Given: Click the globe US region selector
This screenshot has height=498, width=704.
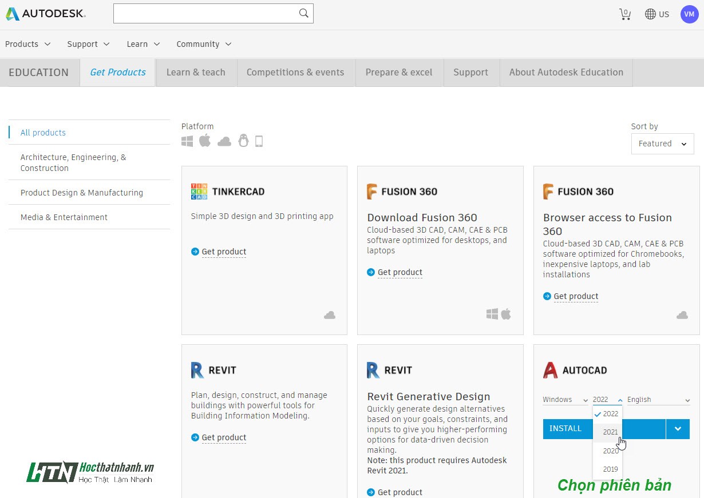Looking at the screenshot, I should click(x=656, y=14).
